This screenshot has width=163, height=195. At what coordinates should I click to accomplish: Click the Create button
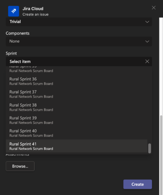pos(137,184)
